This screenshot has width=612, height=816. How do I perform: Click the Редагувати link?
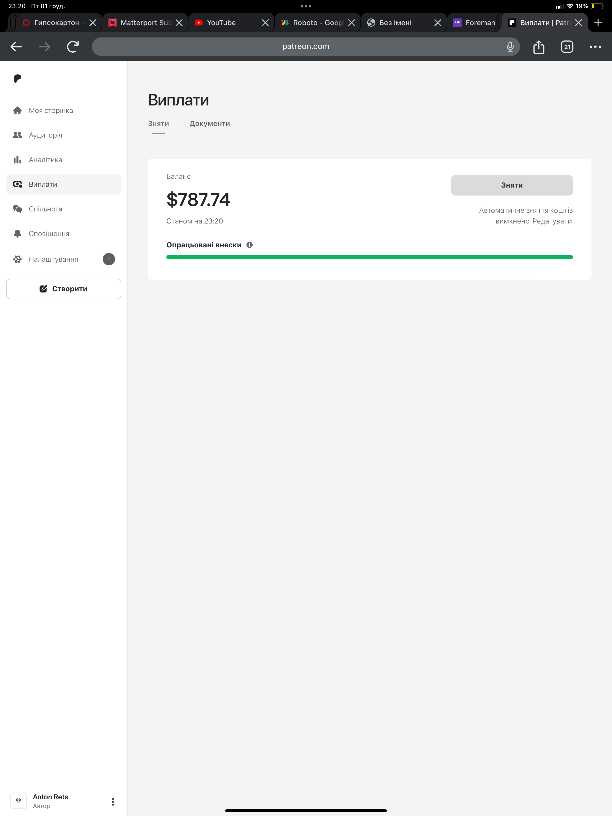[552, 221]
